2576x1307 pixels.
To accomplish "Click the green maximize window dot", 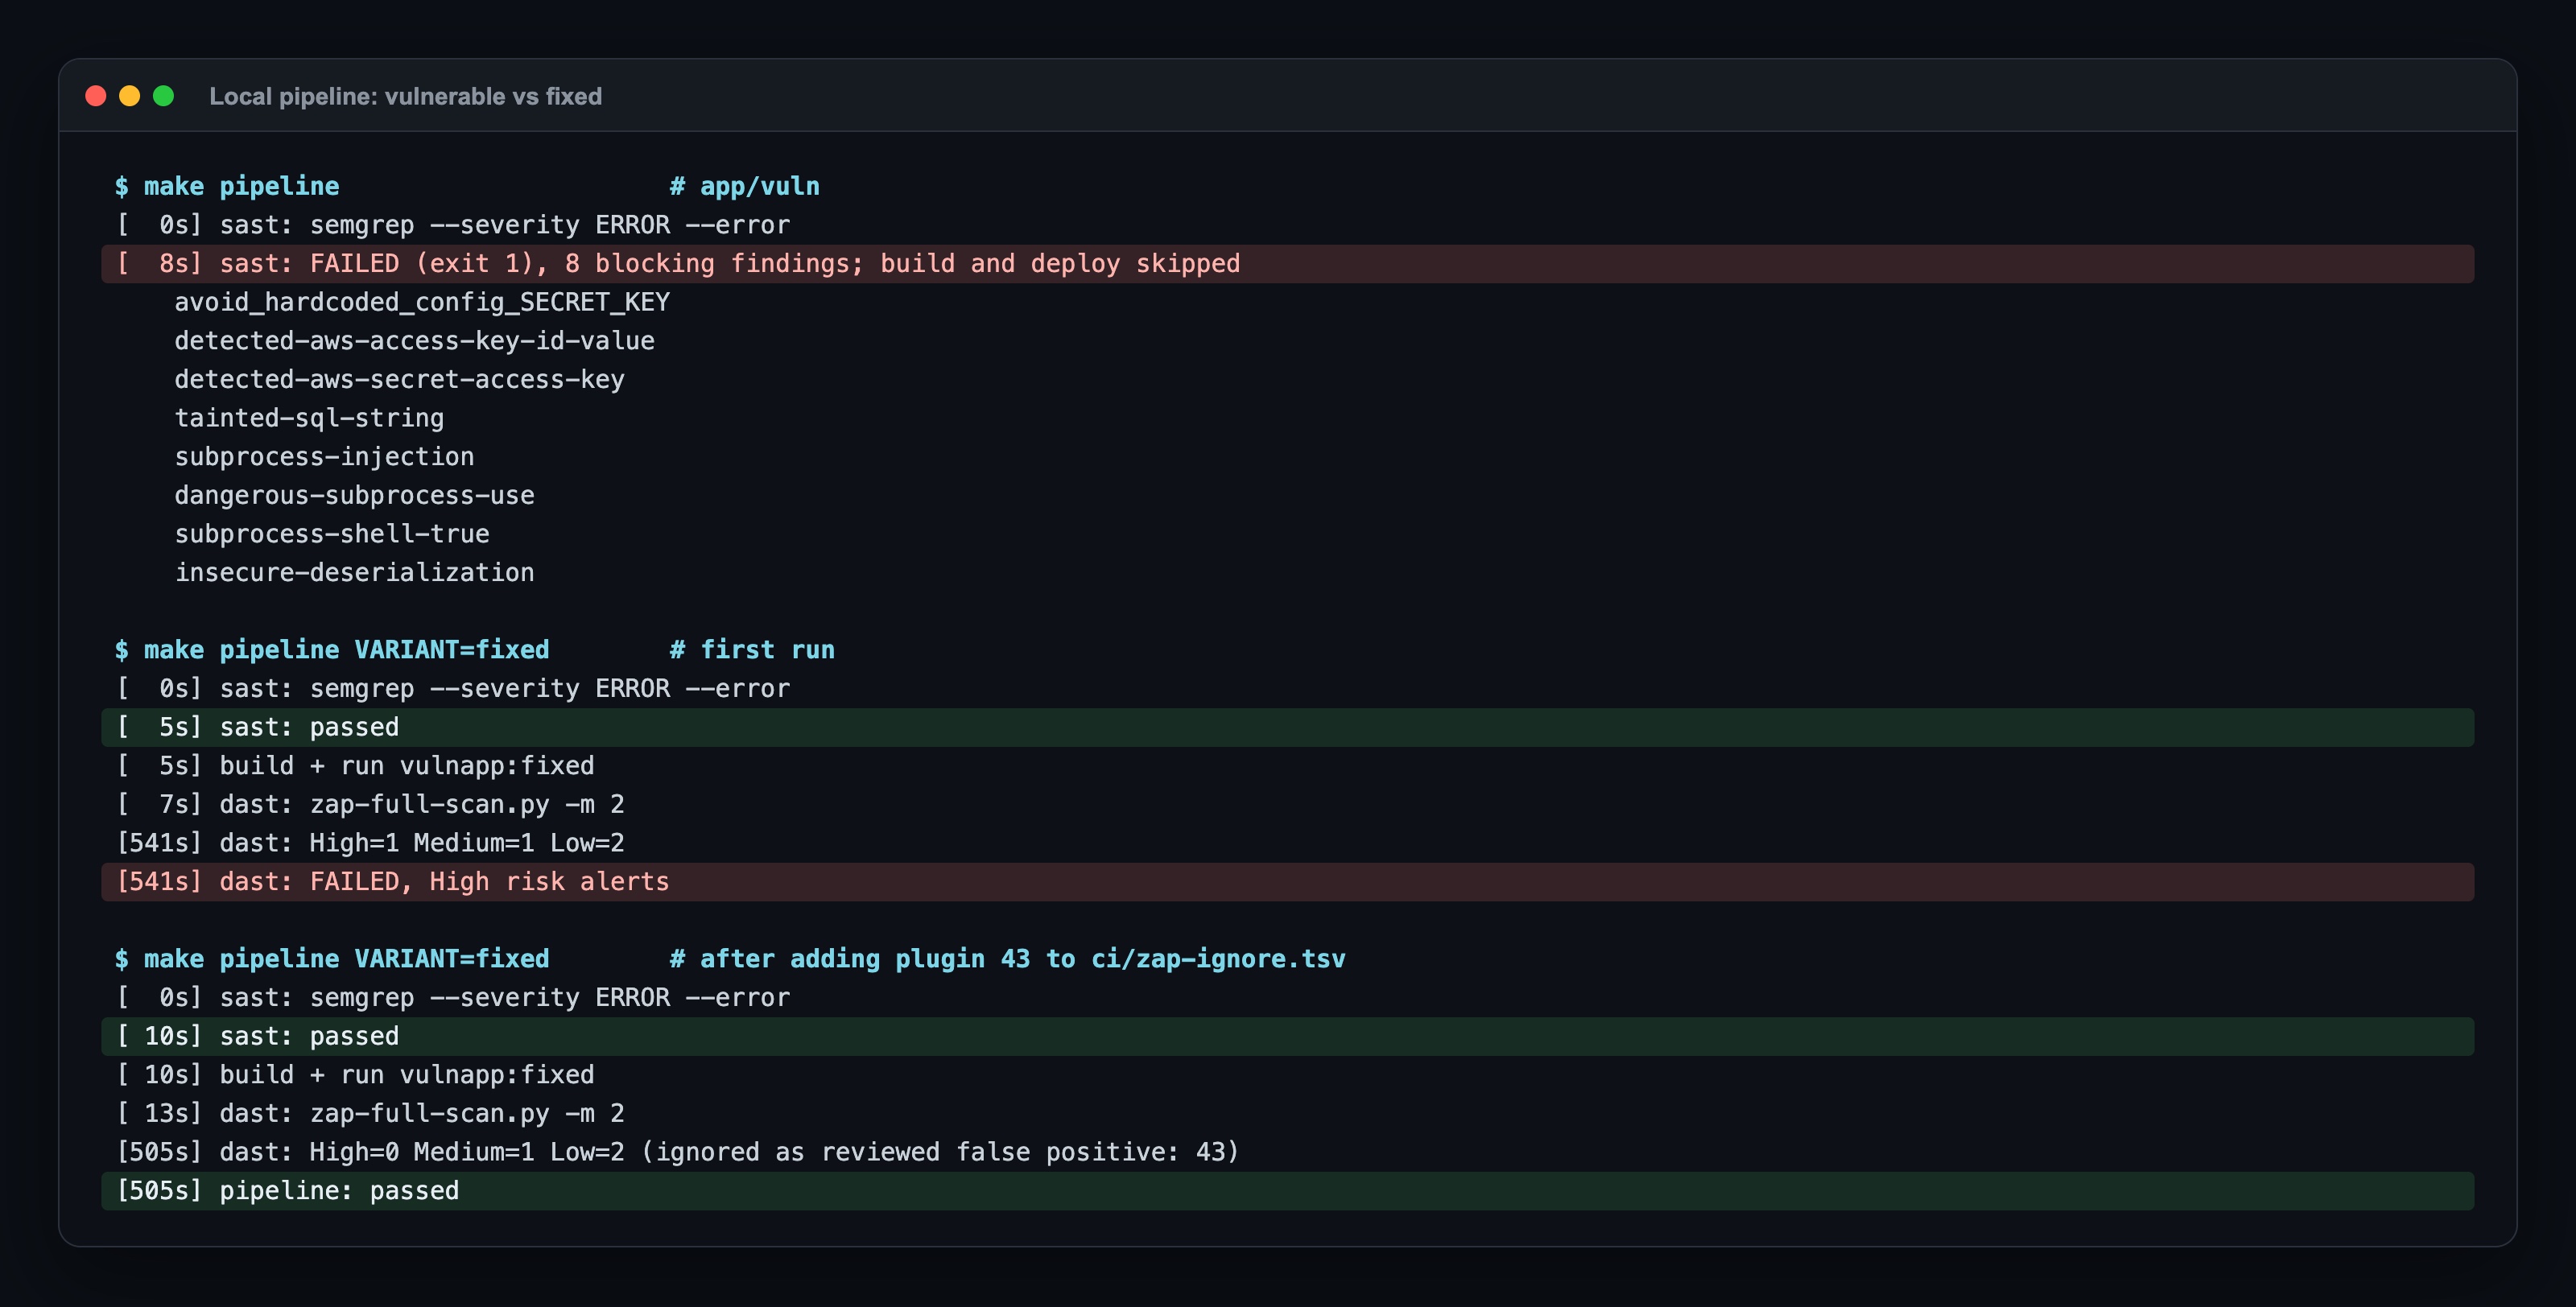I will (164, 96).
